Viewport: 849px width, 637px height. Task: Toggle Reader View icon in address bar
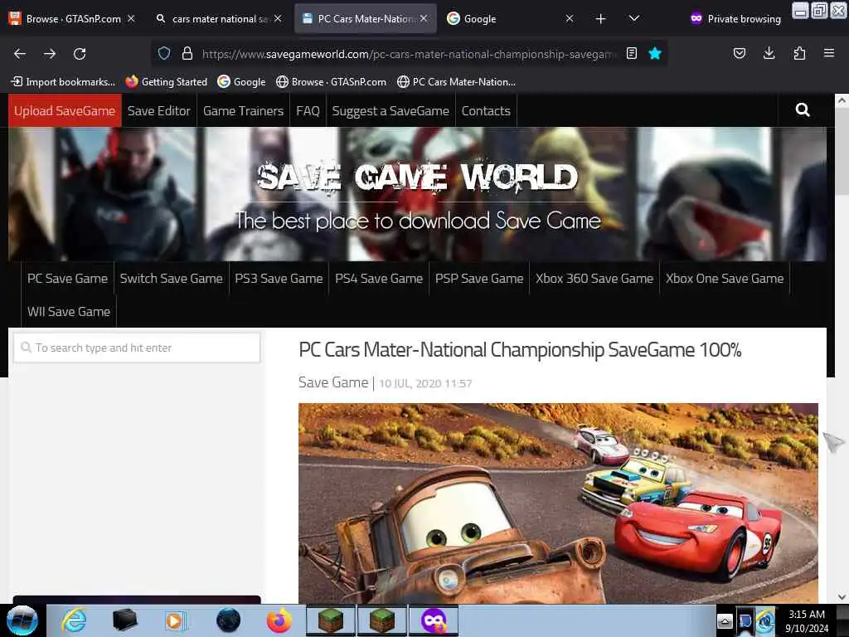click(631, 53)
